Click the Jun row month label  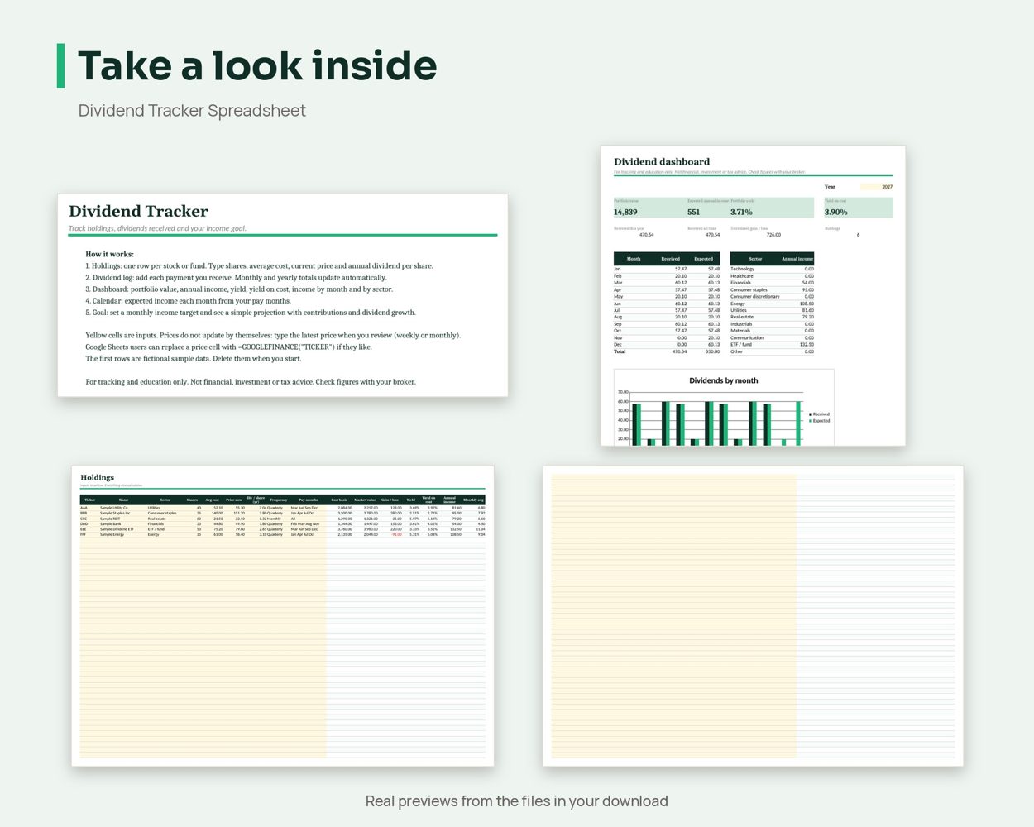[617, 304]
